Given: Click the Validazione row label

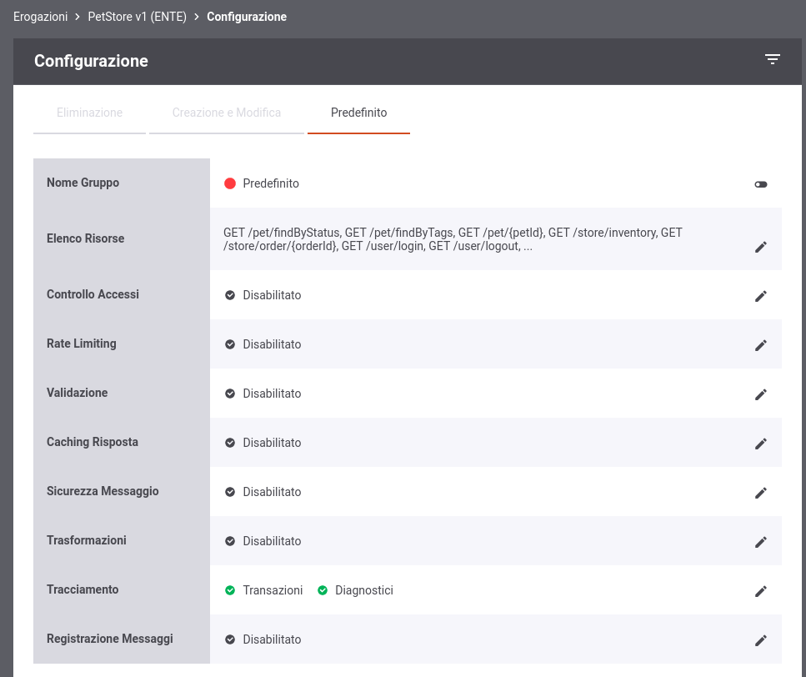Looking at the screenshot, I should (x=78, y=393).
